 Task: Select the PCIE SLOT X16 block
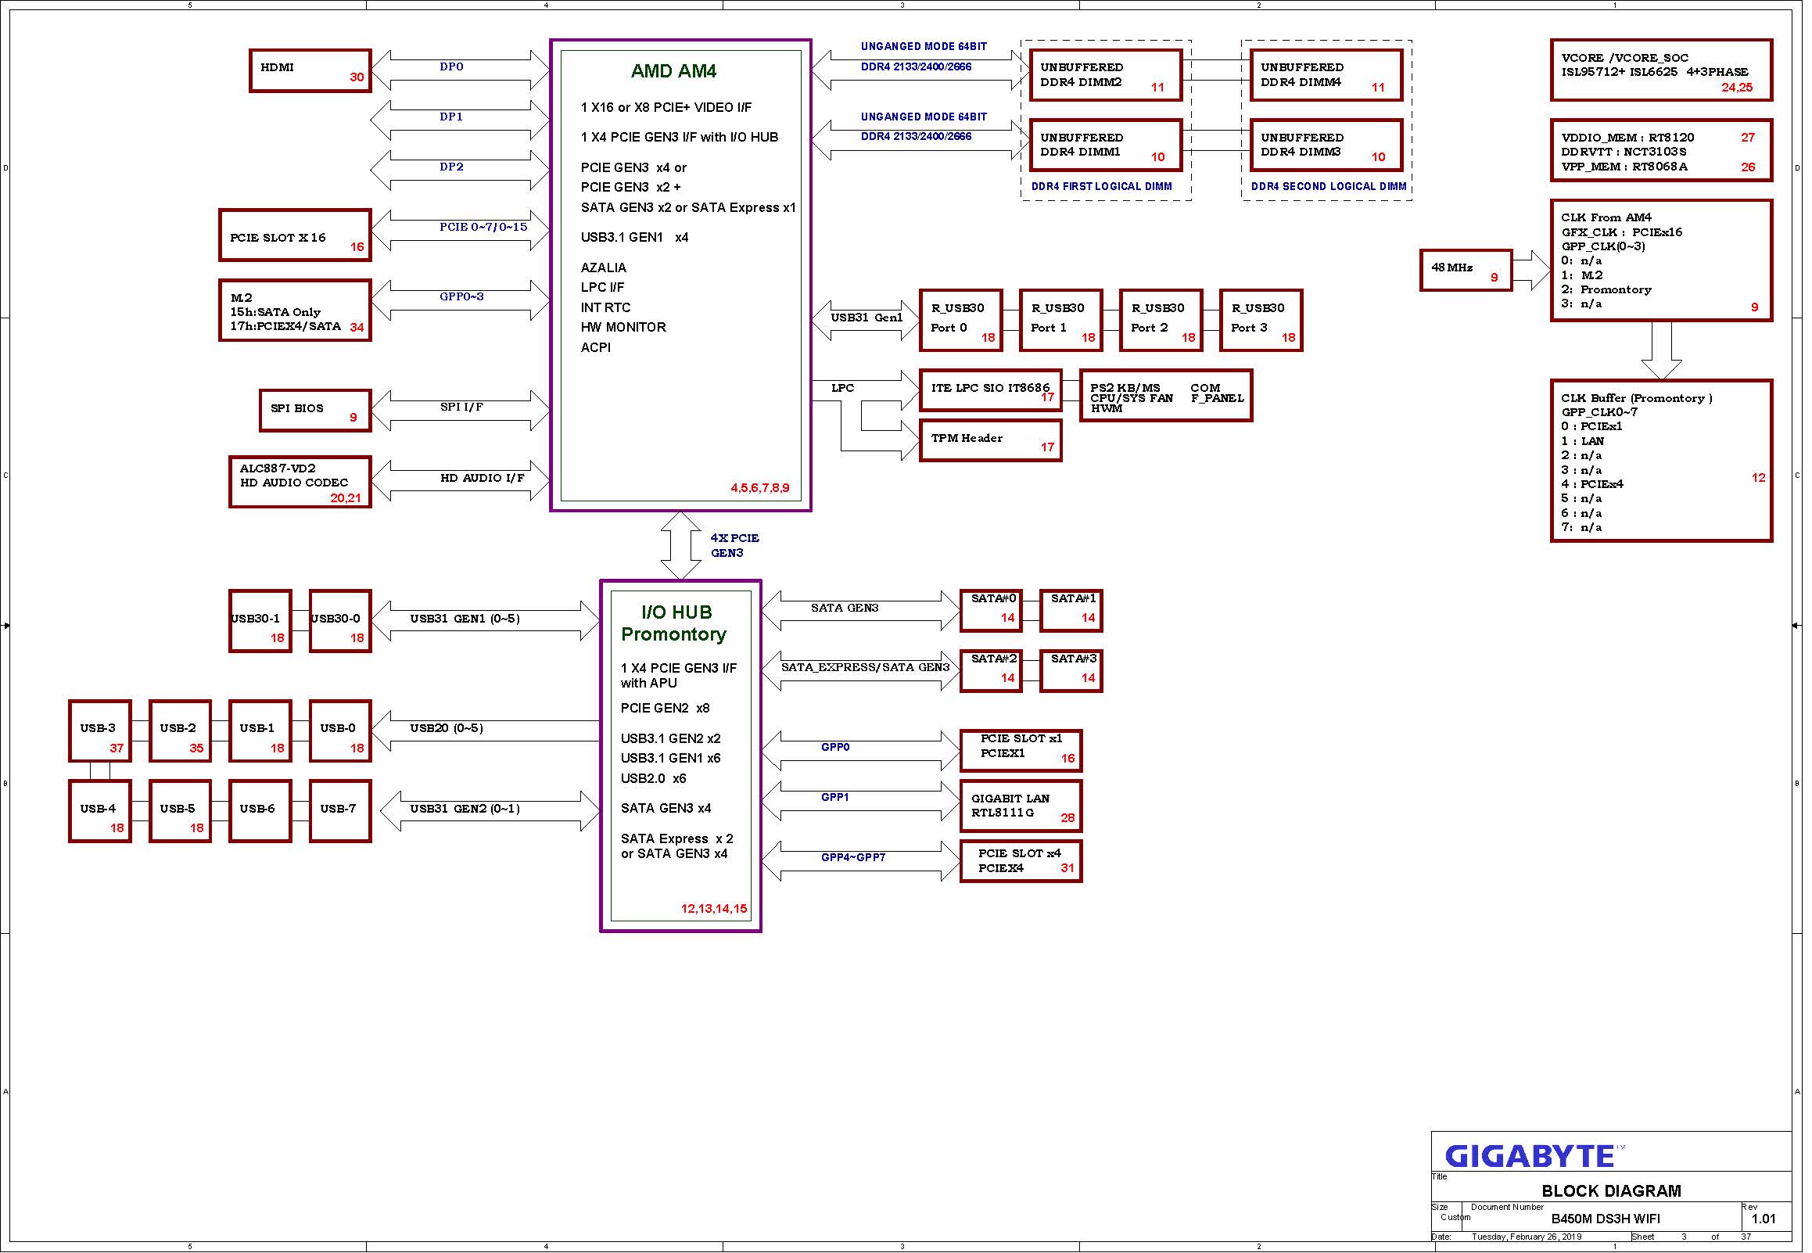click(x=295, y=235)
